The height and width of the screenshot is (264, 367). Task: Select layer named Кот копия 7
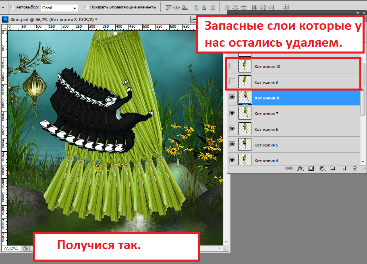(266, 113)
